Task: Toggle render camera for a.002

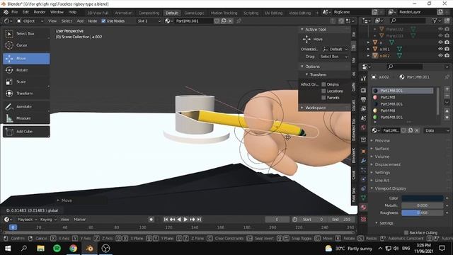Action: click(447, 55)
